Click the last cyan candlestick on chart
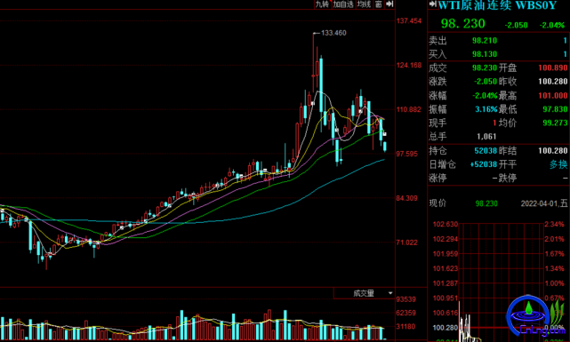570x342 pixels. (x=385, y=147)
